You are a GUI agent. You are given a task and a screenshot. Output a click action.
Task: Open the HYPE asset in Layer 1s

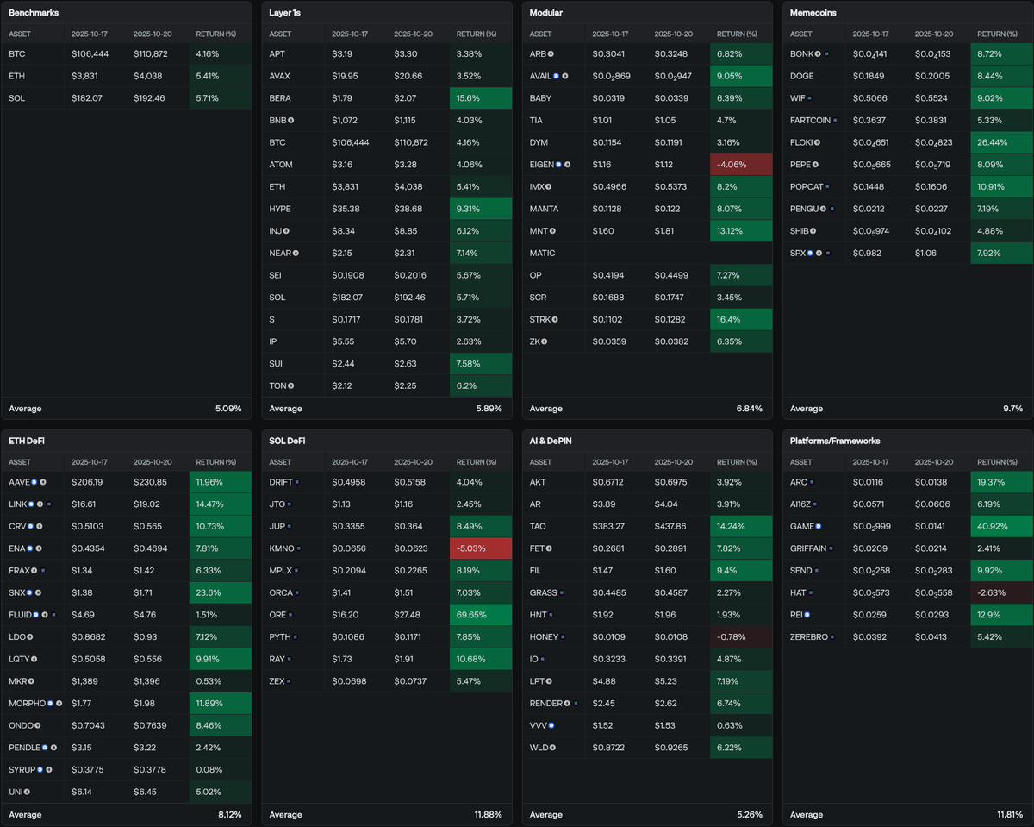click(x=279, y=209)
